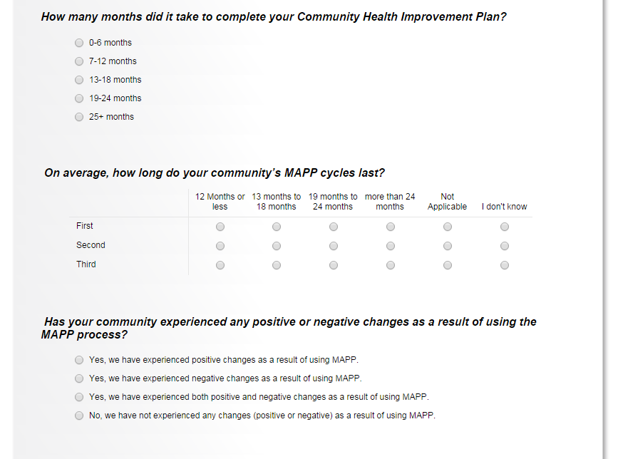This screenshot has height=459, width=618.
Task: Mark Second cycle as Not Applicable
Action: tap(448, 246)
